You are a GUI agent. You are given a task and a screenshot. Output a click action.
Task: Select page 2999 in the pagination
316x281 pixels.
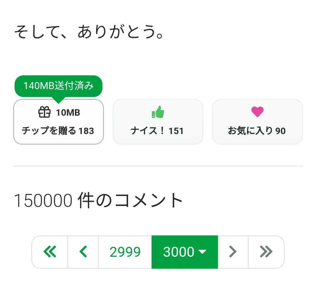pos(125,252)
